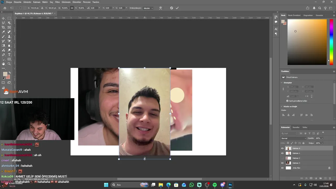Hide the Katman 3 layer
336x189 pixels.
(282, 163)
